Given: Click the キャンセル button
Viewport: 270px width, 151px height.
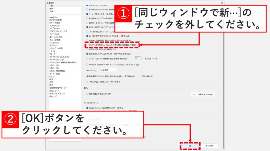Looking at the screenshot, I should coord(210,146).
